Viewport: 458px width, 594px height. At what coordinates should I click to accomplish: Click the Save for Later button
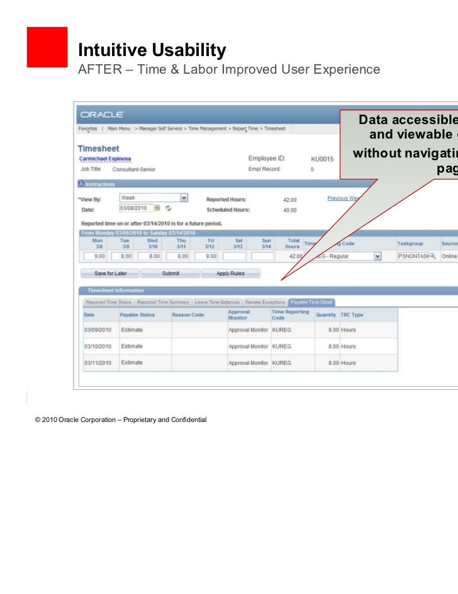111,273
